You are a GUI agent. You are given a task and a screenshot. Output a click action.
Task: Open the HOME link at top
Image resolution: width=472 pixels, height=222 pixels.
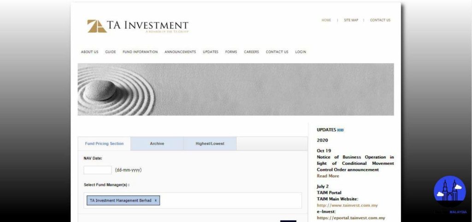click(326, 20)
